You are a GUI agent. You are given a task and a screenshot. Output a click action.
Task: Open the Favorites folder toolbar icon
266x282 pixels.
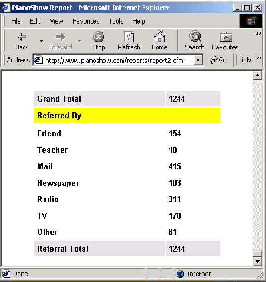point(226,37)
